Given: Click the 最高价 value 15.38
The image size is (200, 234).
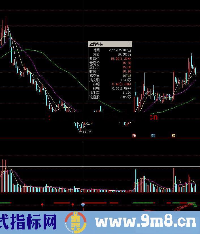Looking at the screenshot, I should pos(127,63).
